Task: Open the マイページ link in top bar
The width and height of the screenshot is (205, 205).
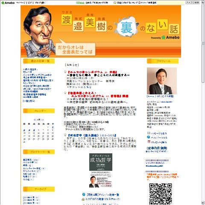Action: [21, 3]
